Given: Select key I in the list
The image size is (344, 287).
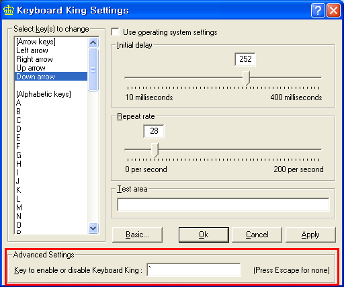Looking at the screenshot, I should [51, 173].
